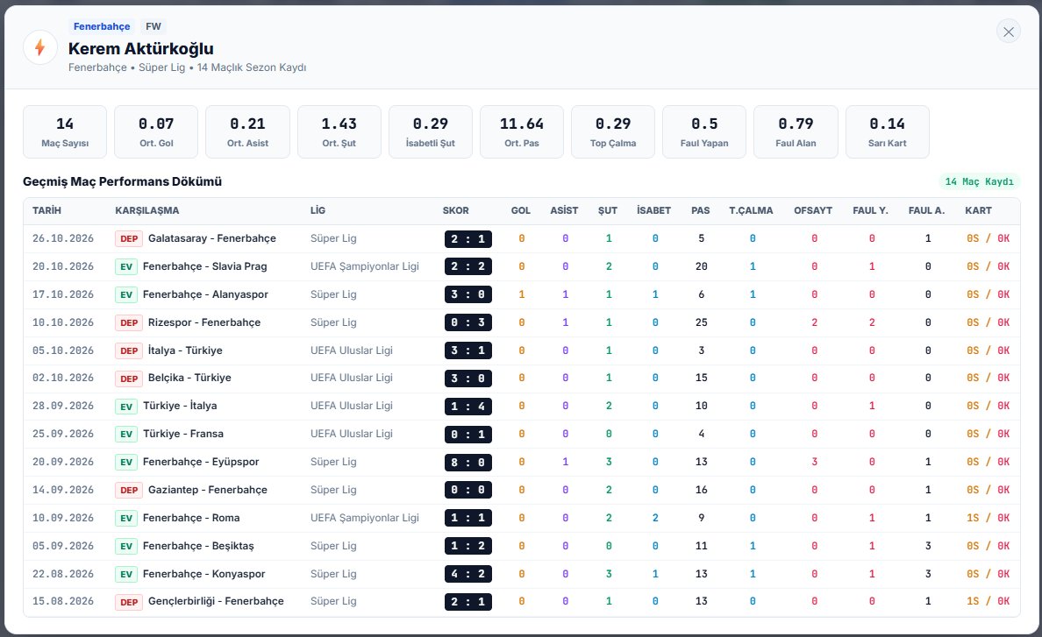Click the date 05.09.2026
Screen dimensions: 1042x637
[63, 546]
